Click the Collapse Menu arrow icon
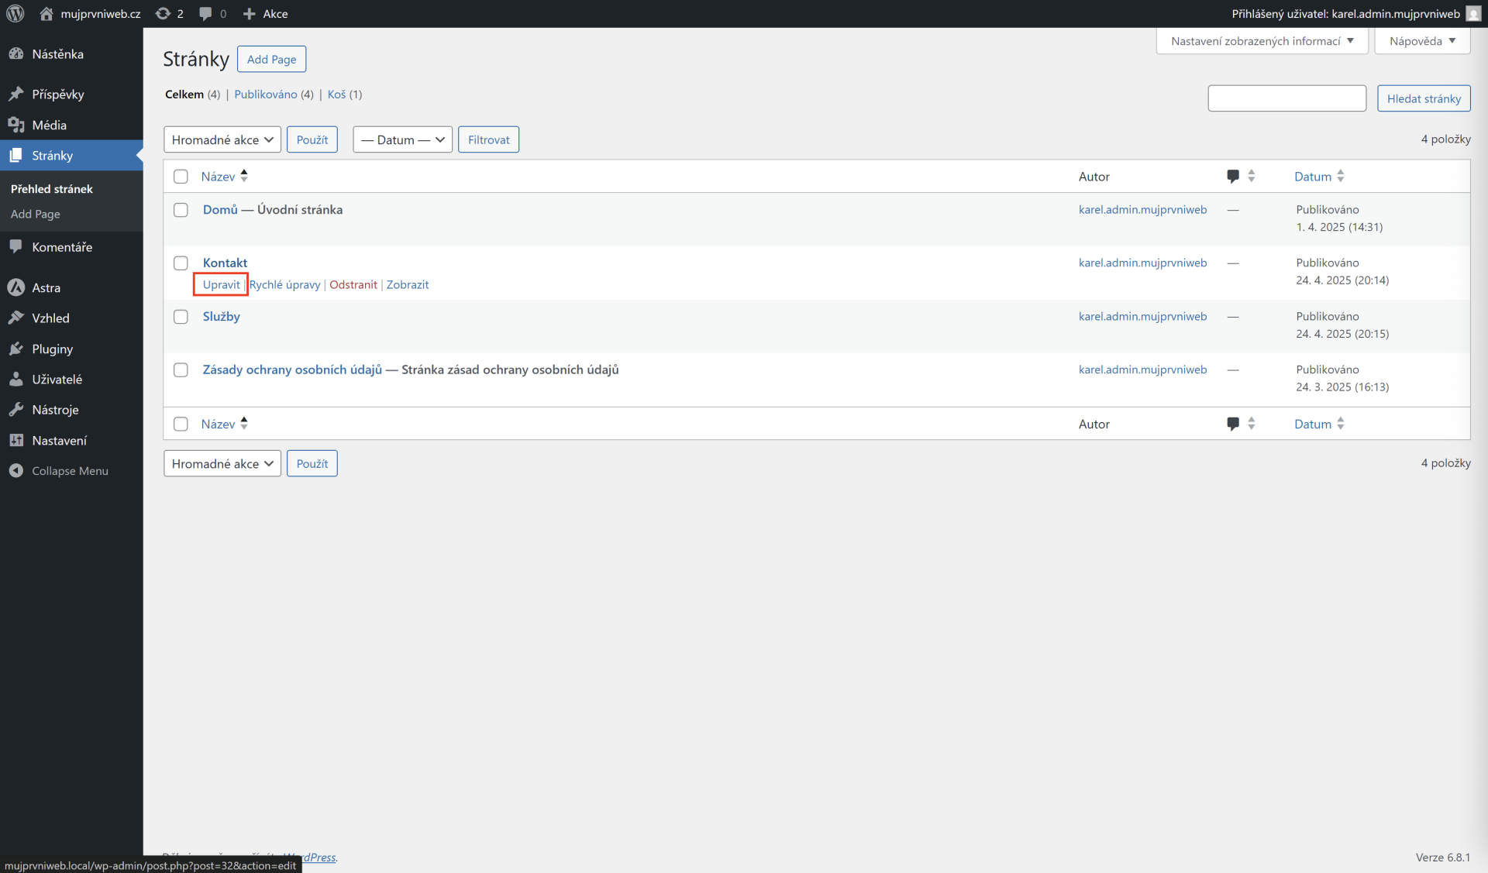This screenshot has height=873, width=1488. (16, 471)
